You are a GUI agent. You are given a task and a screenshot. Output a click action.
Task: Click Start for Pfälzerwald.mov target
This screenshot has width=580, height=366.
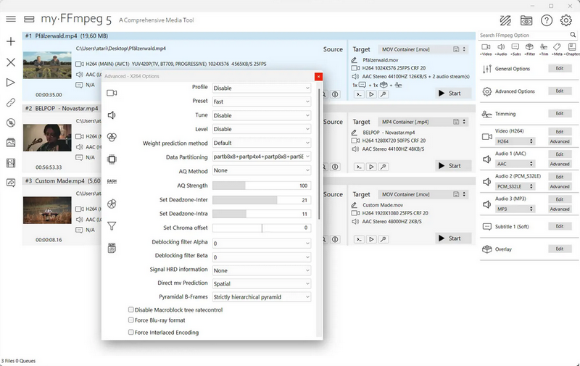tap(453, 93)
